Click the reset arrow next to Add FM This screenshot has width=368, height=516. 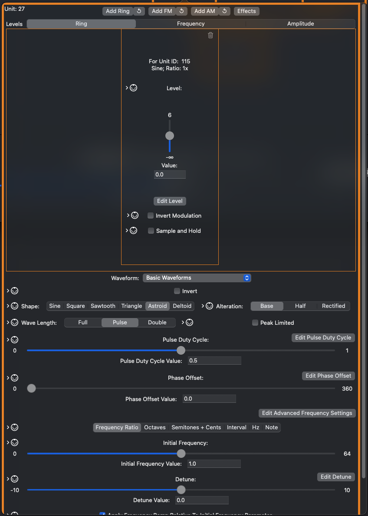pos(181,11)
